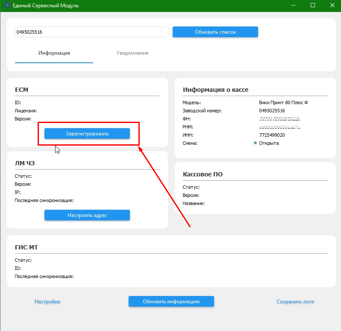Click Последняя синхронизация label in ЛМ ЧЗ
This screenshot has width=341, height=331.
(x=44, y=200)
